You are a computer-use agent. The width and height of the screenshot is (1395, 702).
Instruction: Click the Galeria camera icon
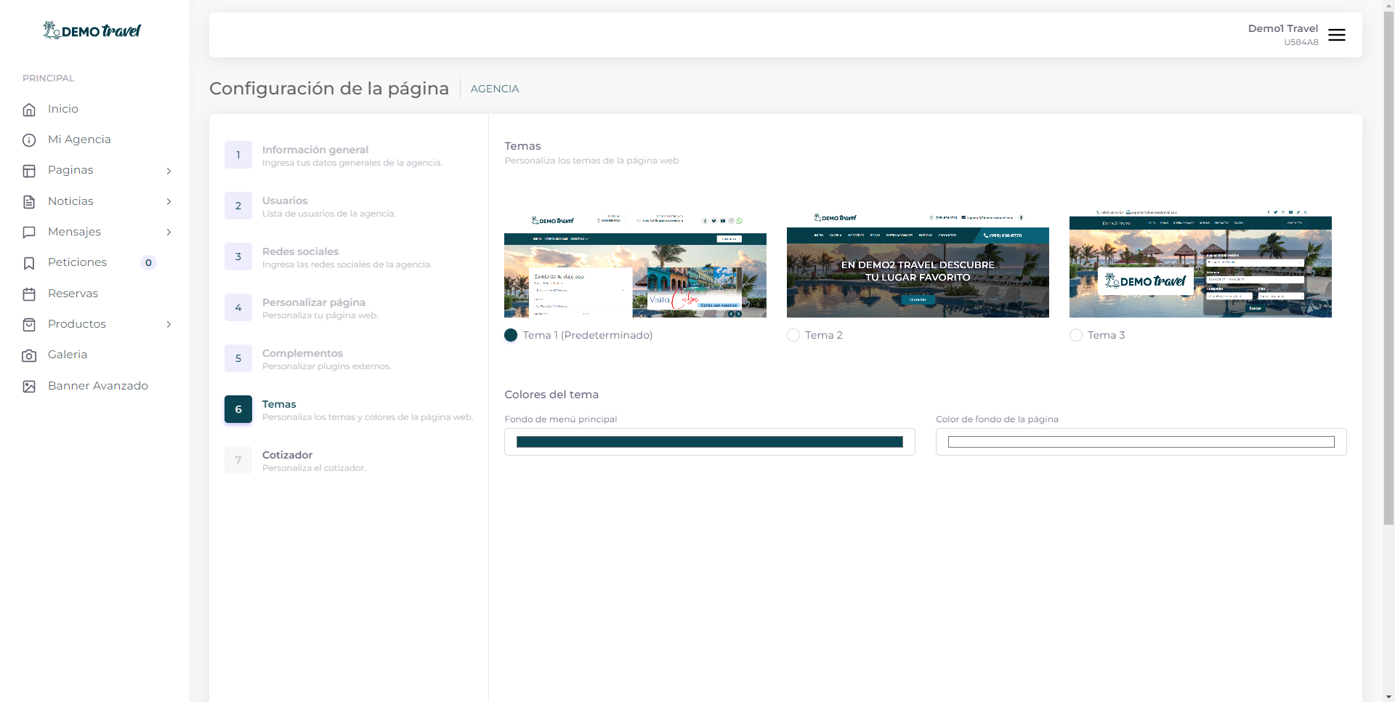click(x=29, y=355)
